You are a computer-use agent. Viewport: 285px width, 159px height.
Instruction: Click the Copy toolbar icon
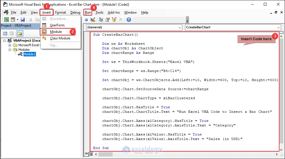(x=37, y=20)
